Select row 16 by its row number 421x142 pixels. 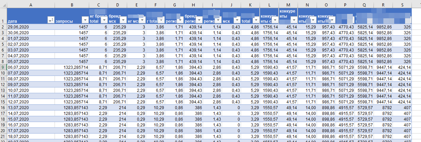(x=3, y=107)
